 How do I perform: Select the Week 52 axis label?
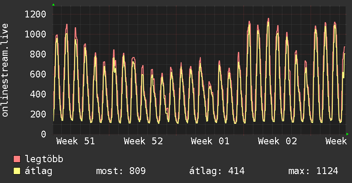[143, 141]
